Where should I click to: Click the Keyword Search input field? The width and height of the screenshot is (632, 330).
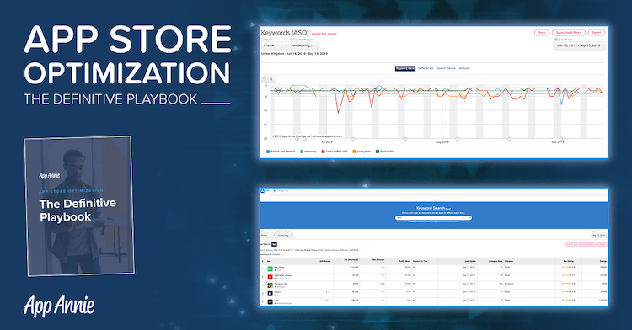433,218
